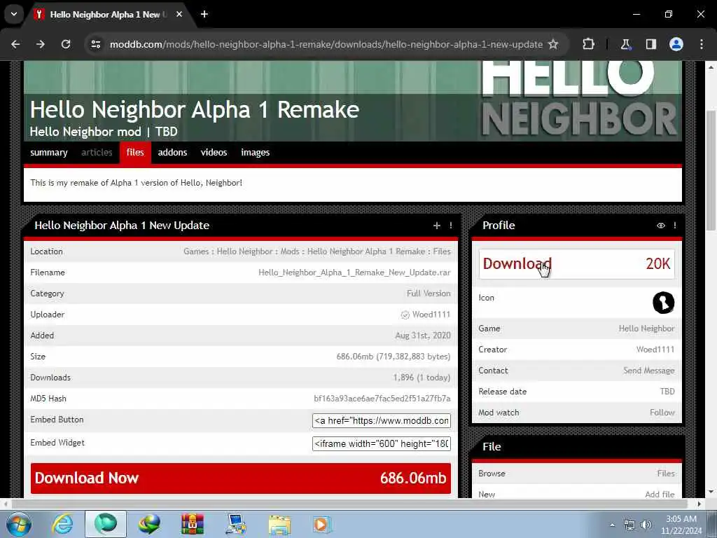Open the browser extensions puzzle icon
Image resolution: width=717 pixels, height=538 pixels.
[588, 44]
